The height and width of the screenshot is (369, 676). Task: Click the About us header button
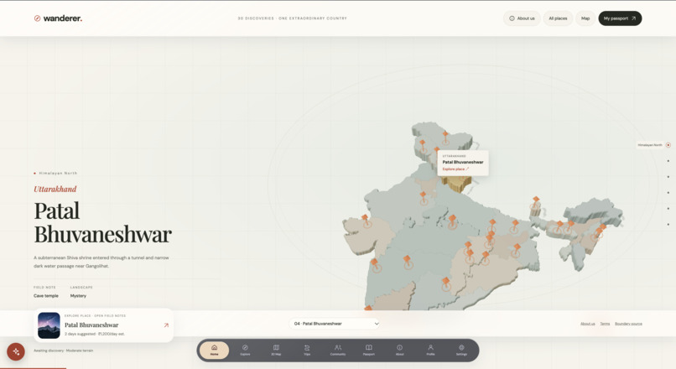522,18
